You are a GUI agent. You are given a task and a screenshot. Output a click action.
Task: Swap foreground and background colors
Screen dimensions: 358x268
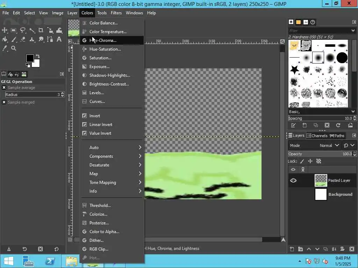coord(38,56)
